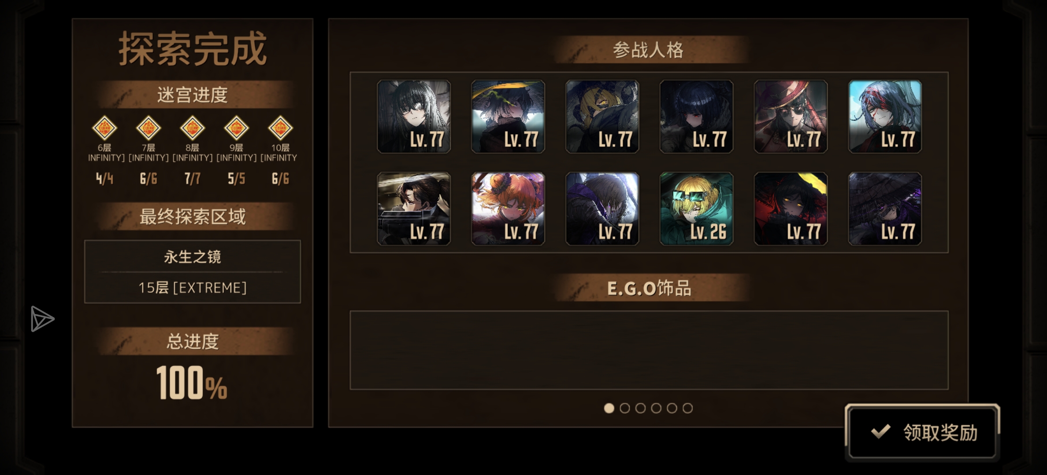Click the E.G.O饰品 section header

coord(649,288)
